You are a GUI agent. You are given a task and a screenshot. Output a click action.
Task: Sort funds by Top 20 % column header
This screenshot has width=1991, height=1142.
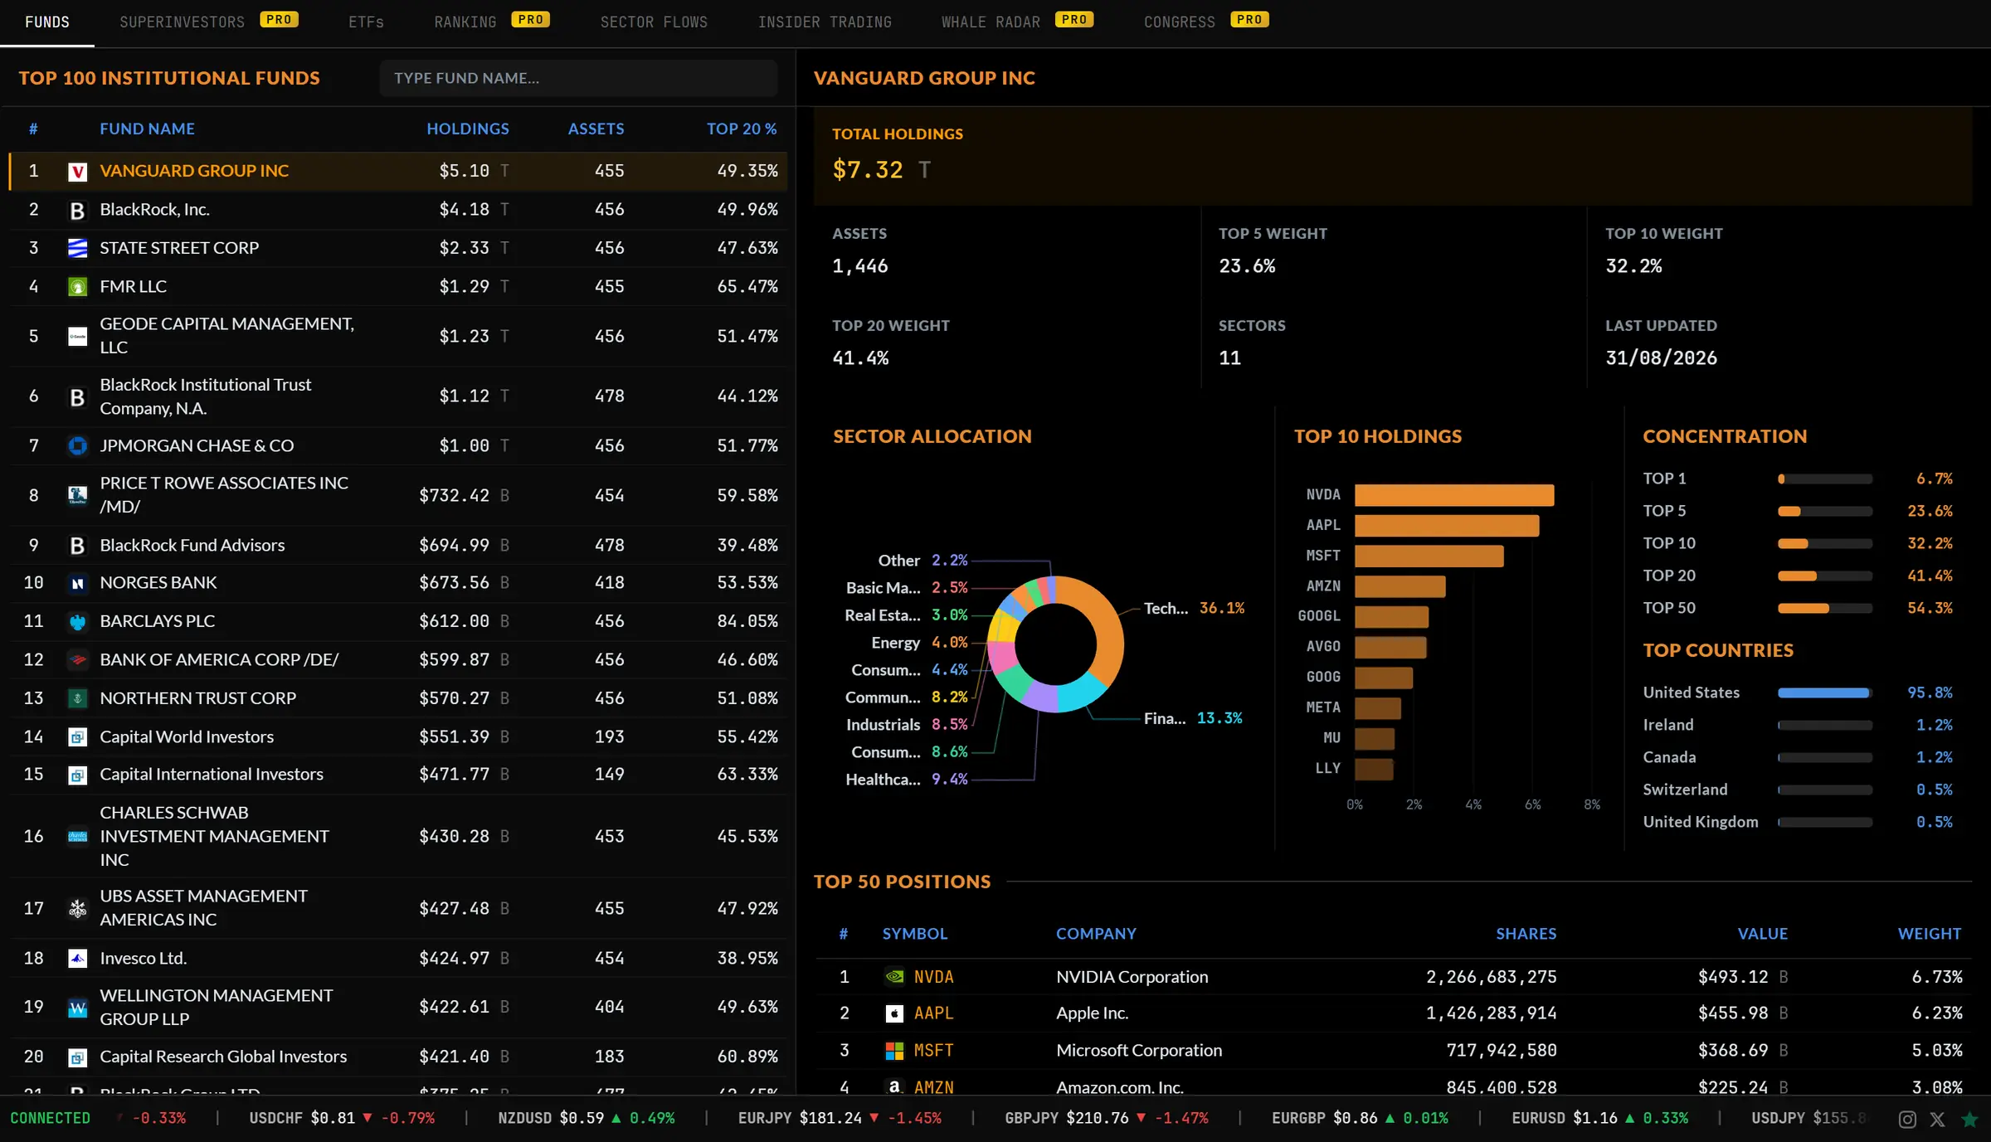[x=742, y=129]
